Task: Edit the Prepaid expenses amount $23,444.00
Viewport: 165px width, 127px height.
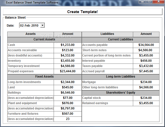Action: point(68,71)
